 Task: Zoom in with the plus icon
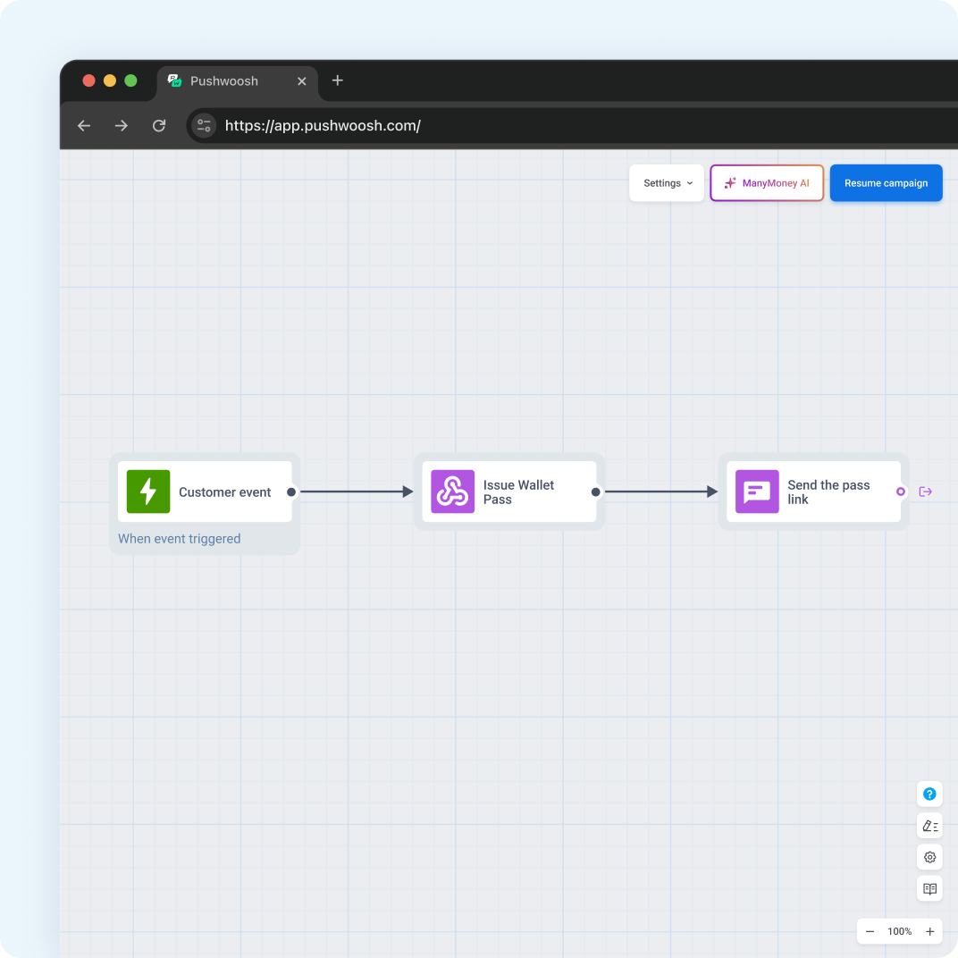[929, 931]
